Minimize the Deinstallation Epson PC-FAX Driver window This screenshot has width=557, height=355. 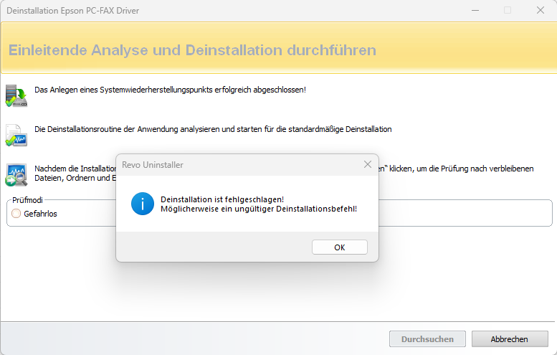[475, 10]
